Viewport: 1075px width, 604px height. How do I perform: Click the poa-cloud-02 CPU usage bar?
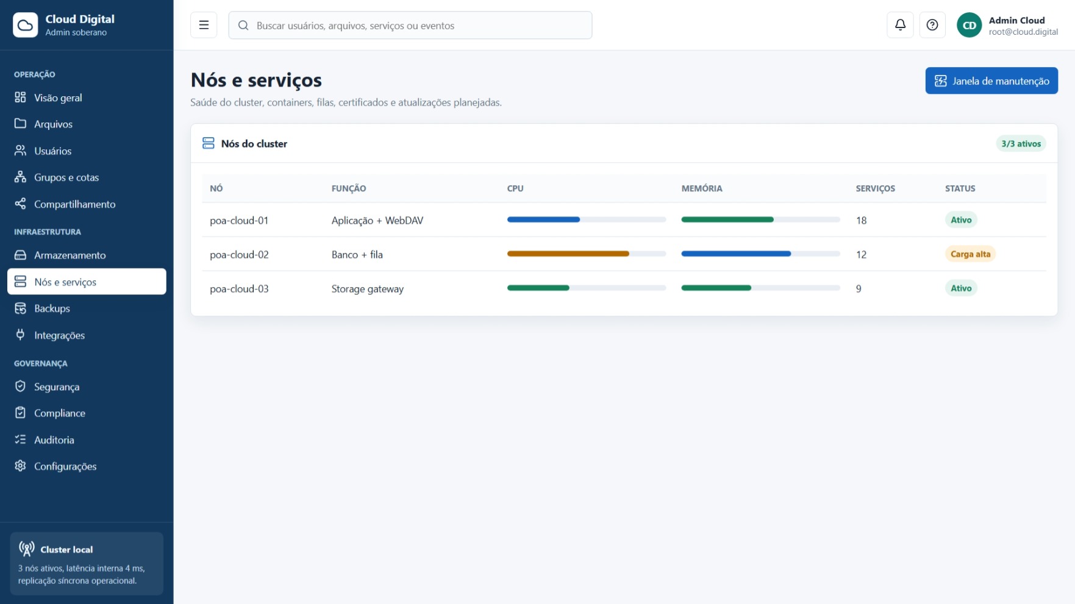pos(587,254)
